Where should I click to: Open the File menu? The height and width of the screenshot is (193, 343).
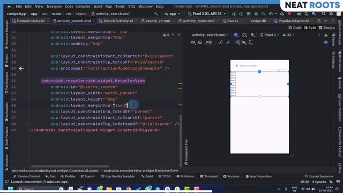click(x=19, y=6)
